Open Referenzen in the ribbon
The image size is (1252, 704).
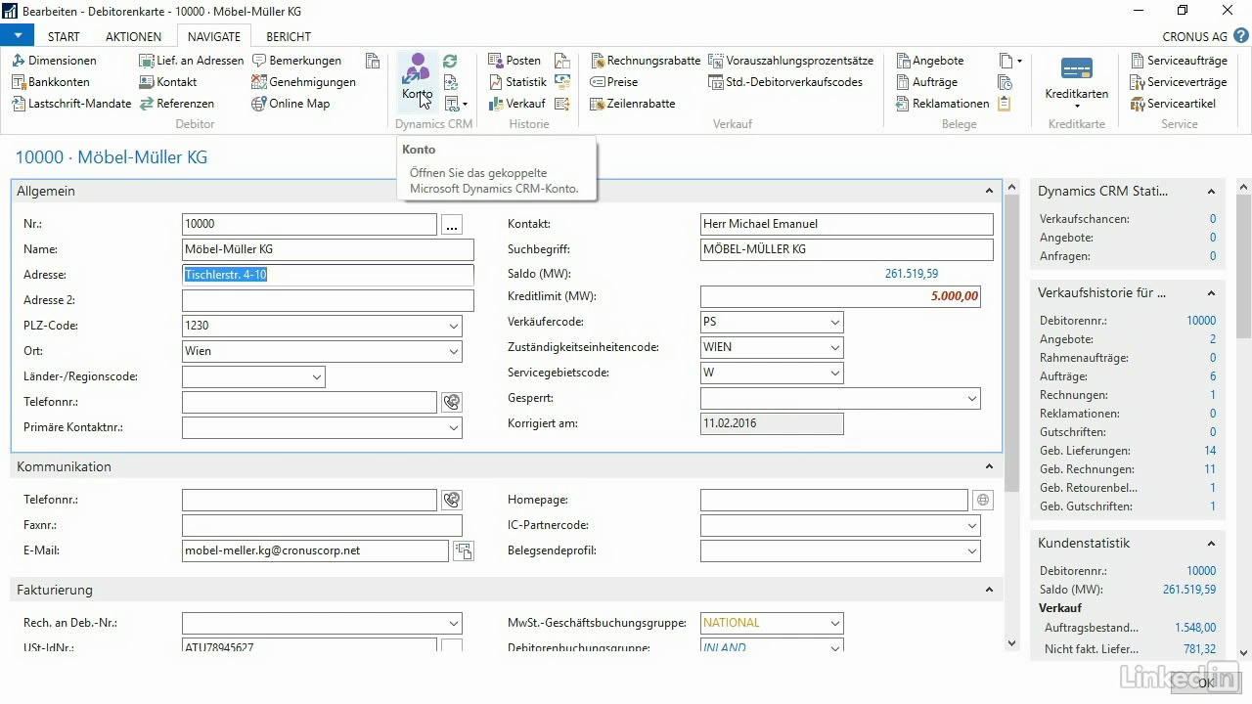[177, 104]
